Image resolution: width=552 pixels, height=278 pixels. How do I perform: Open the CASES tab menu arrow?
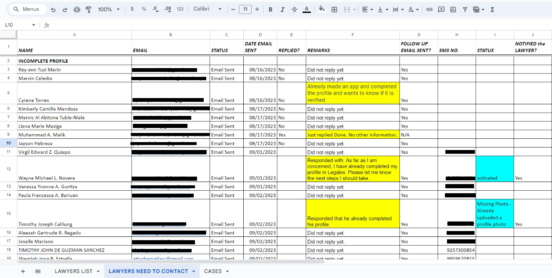click(227, 272)
